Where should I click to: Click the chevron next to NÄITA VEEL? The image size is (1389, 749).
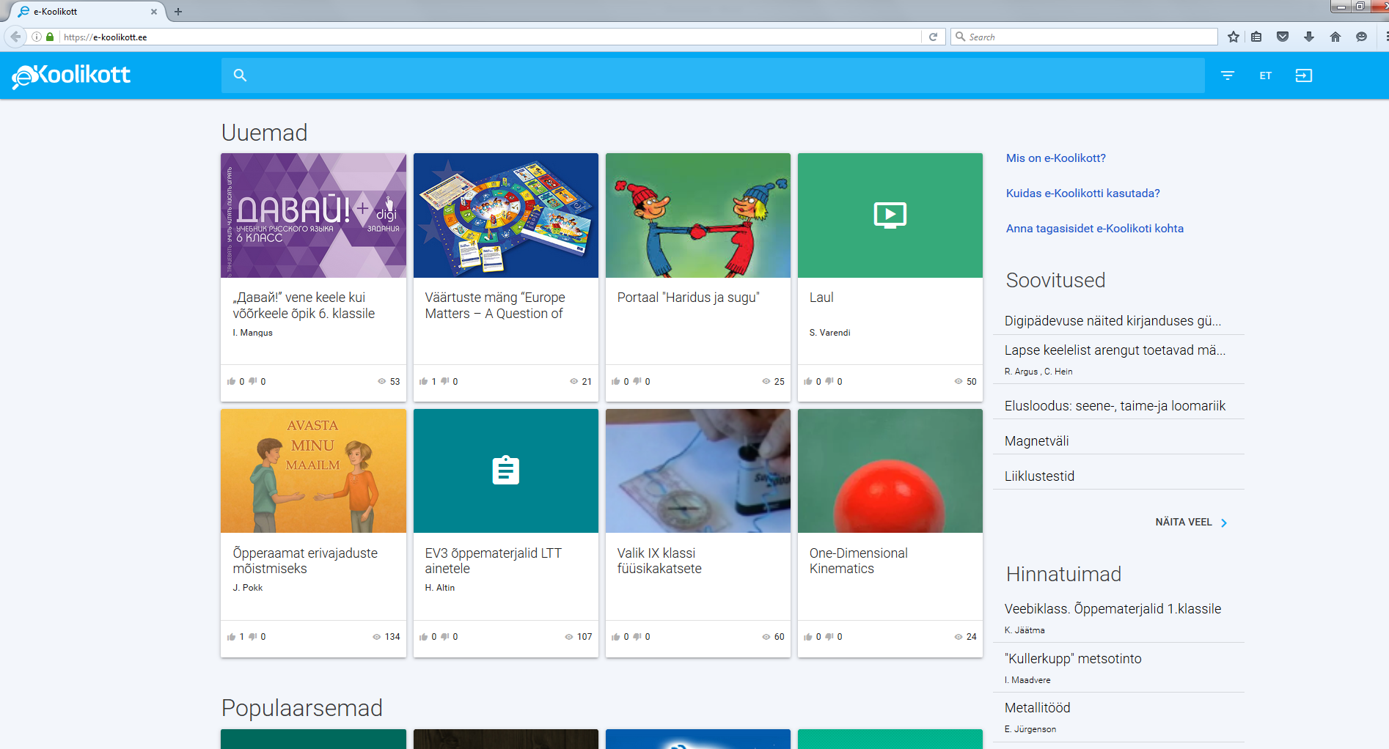coord(1223,523)
